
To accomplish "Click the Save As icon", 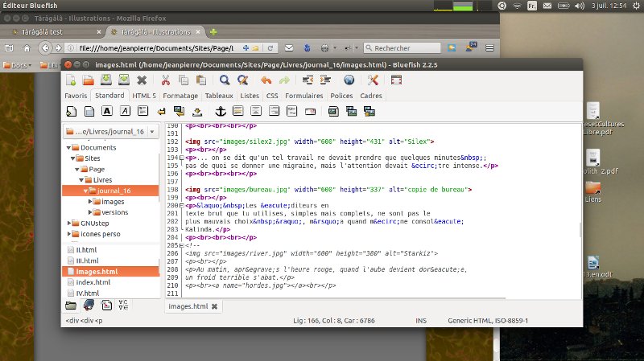I will click(x=124, y=80).
